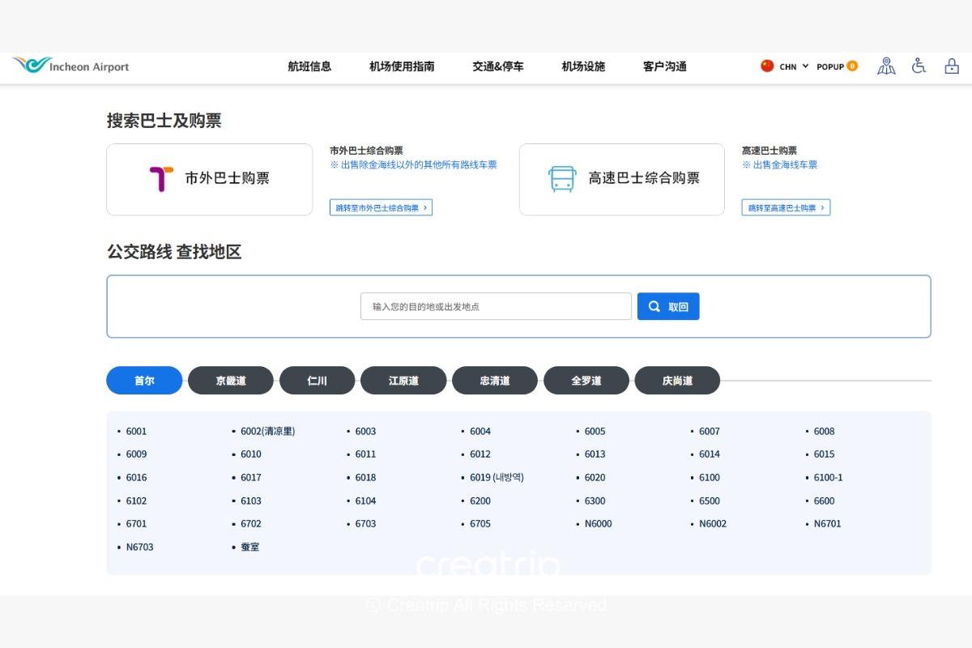Image resolution: width=972 pixels, height=648 pixels.
Task: Click the China flag icon
Action: [767, 66]
